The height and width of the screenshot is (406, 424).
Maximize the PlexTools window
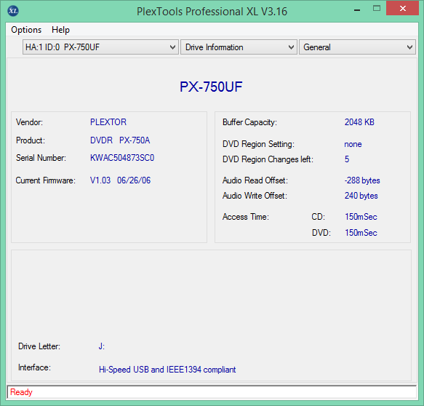tap(377, 9)
